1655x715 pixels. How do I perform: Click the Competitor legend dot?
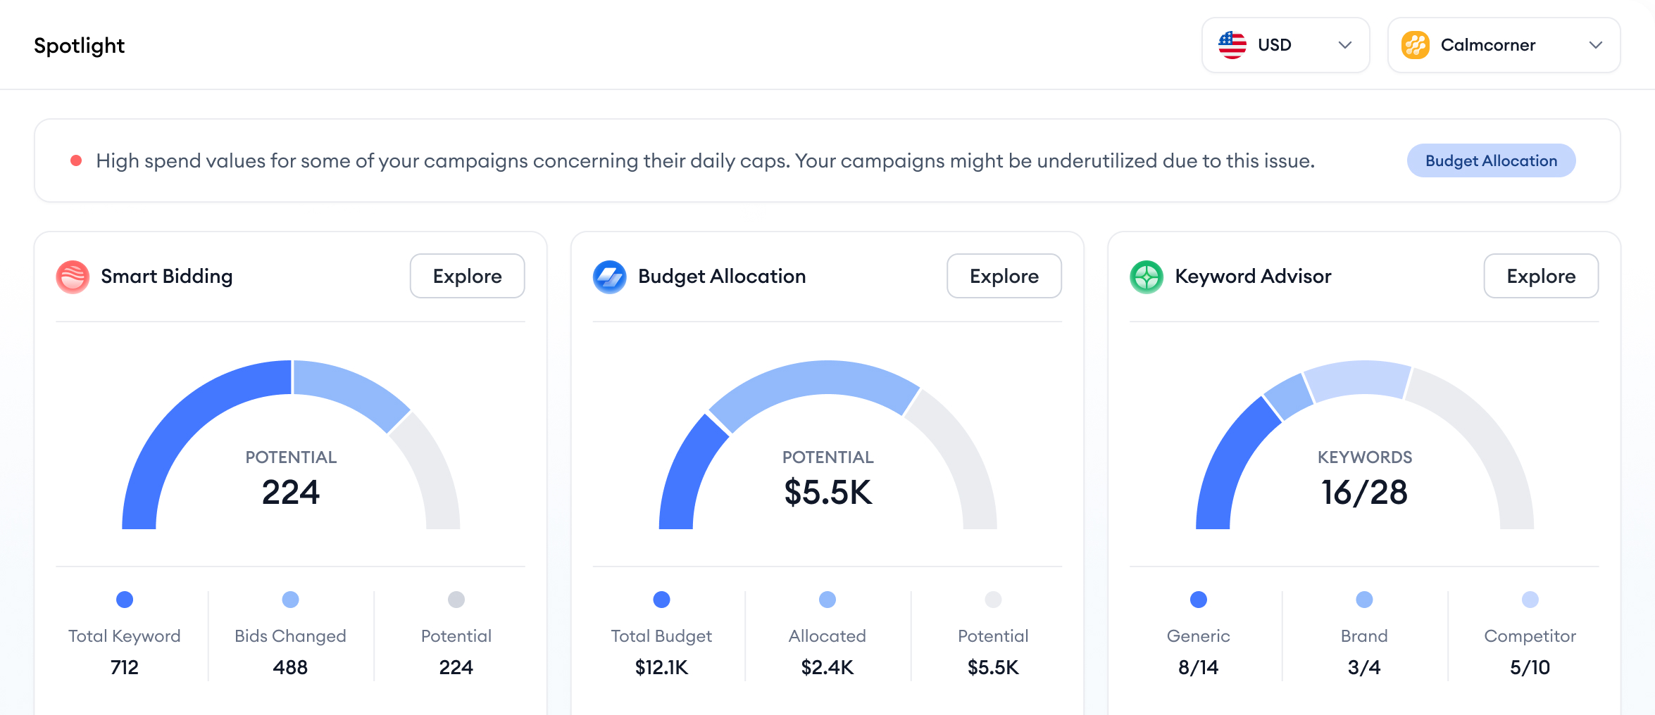[1530, 600]
